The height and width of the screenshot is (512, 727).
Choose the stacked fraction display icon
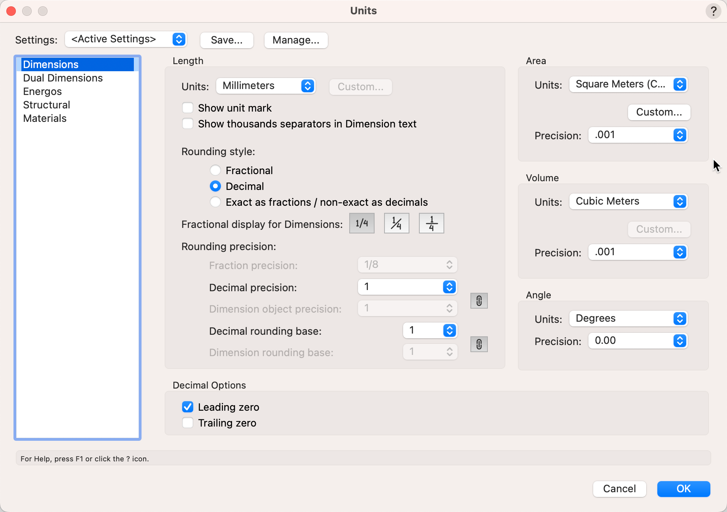tap(431, 224)
